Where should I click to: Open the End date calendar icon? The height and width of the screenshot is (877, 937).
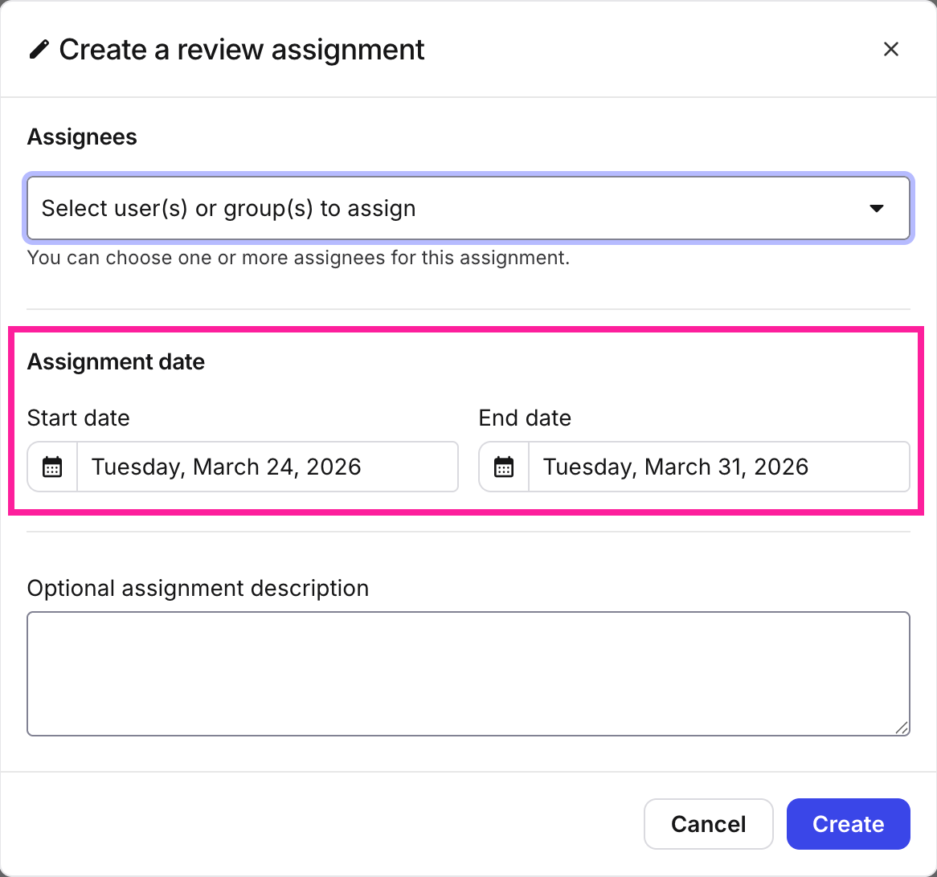(504, 467)
